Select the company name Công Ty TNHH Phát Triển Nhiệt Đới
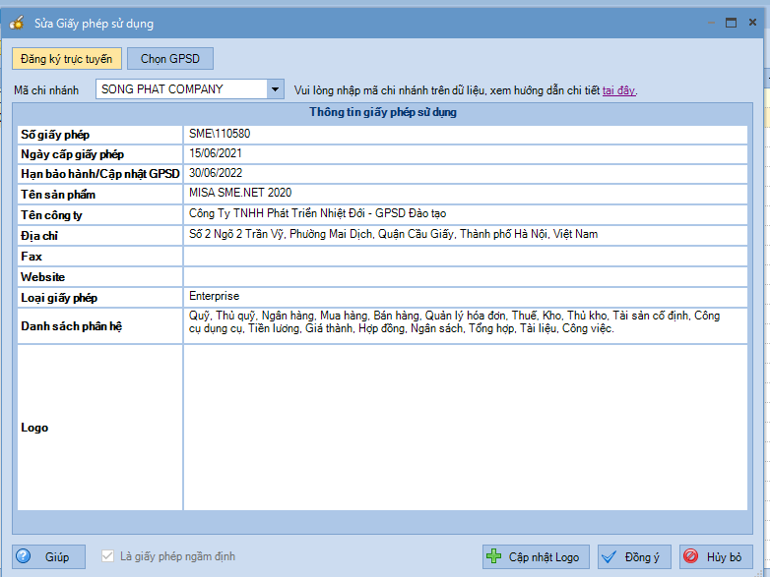The image size is (770, 577). 277,213
